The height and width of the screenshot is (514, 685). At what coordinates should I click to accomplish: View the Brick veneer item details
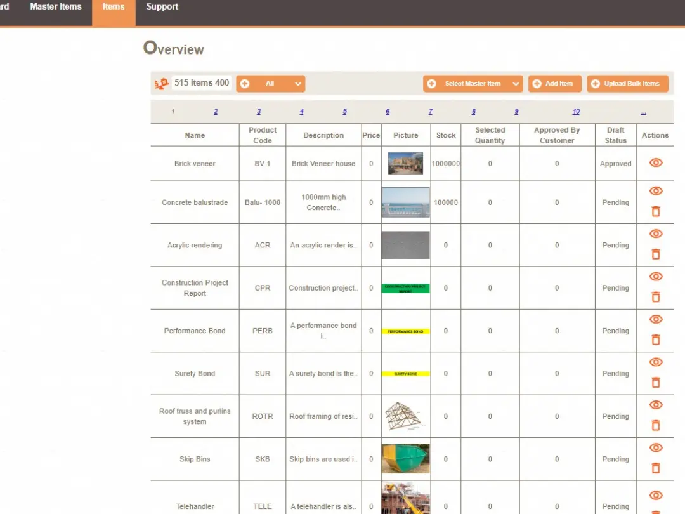(x=656, y=162)
